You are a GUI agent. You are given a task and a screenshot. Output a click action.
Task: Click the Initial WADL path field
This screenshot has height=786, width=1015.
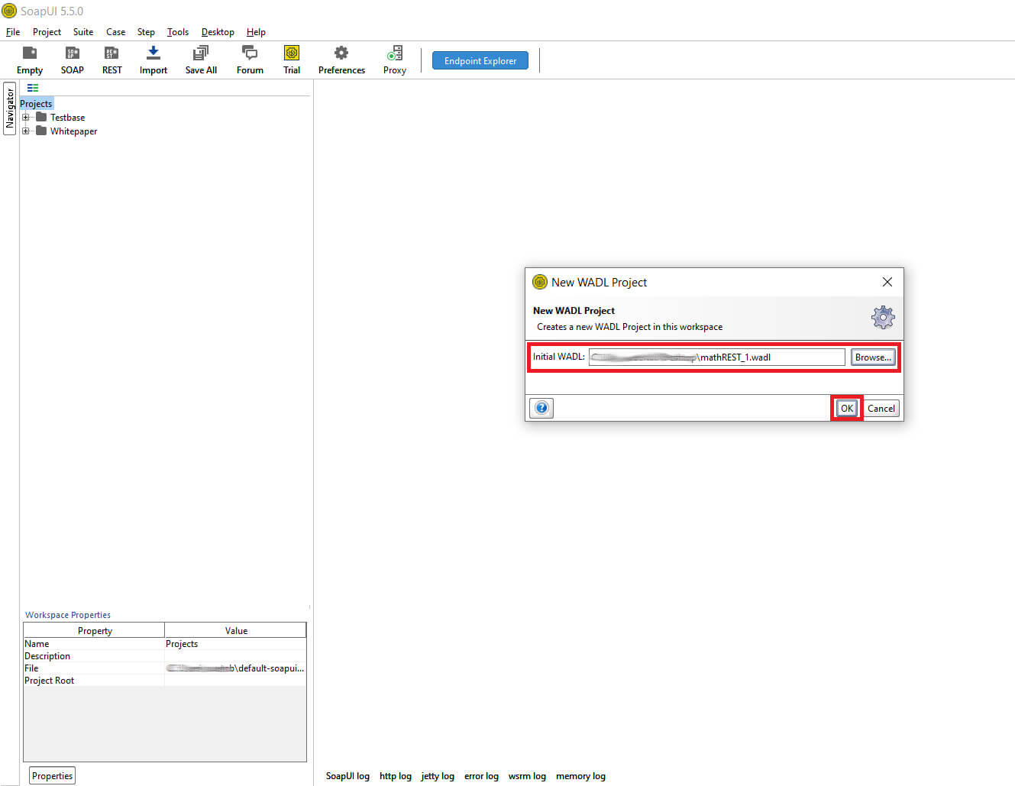click(716, 357)
